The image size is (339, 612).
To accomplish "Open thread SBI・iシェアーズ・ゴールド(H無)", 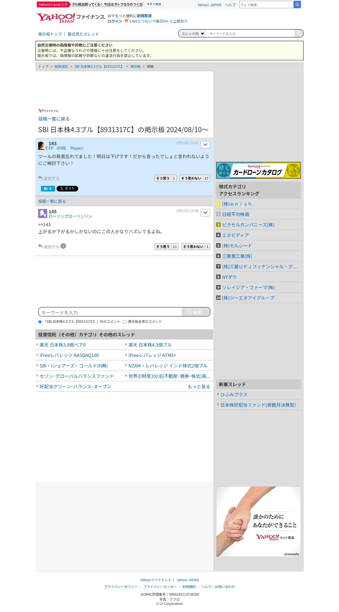I will coord(74,366).
